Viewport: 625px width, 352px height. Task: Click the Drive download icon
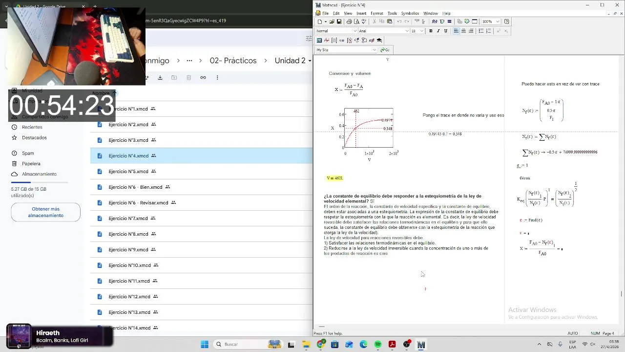[x=160, y=77]
